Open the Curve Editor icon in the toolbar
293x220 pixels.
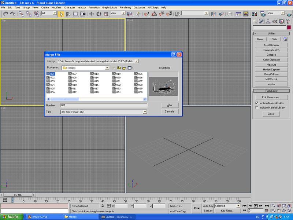pyautogui.click(x=238, y=14)
